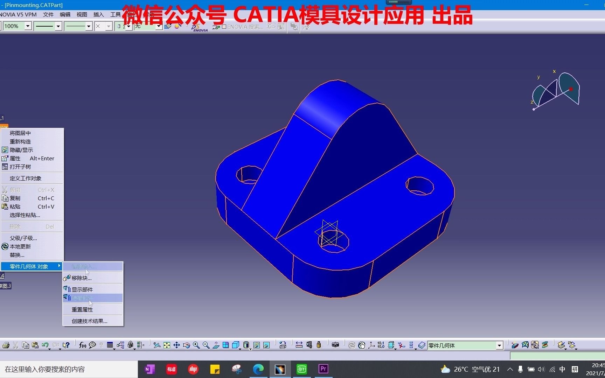Expand the isometric view cube dropdown arrow
The width and height of the screenshot is (605, 378).
tap(240, 349)
